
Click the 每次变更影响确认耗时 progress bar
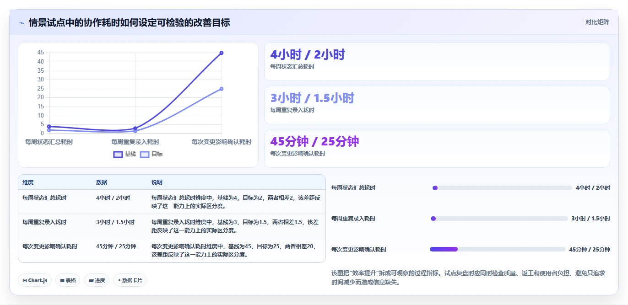click(498, 249)
